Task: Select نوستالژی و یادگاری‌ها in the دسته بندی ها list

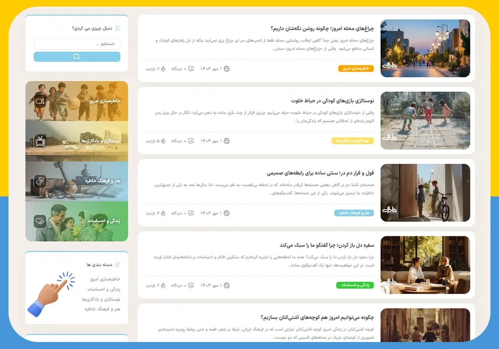Action: coord(101,299)
